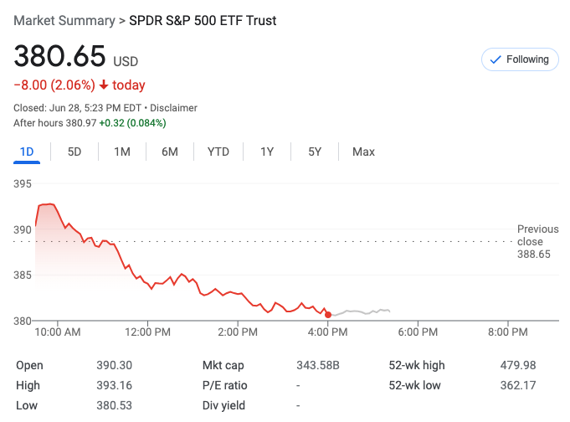Select the 1D time range tab
The image size is (570, 422).
point(26,152)
